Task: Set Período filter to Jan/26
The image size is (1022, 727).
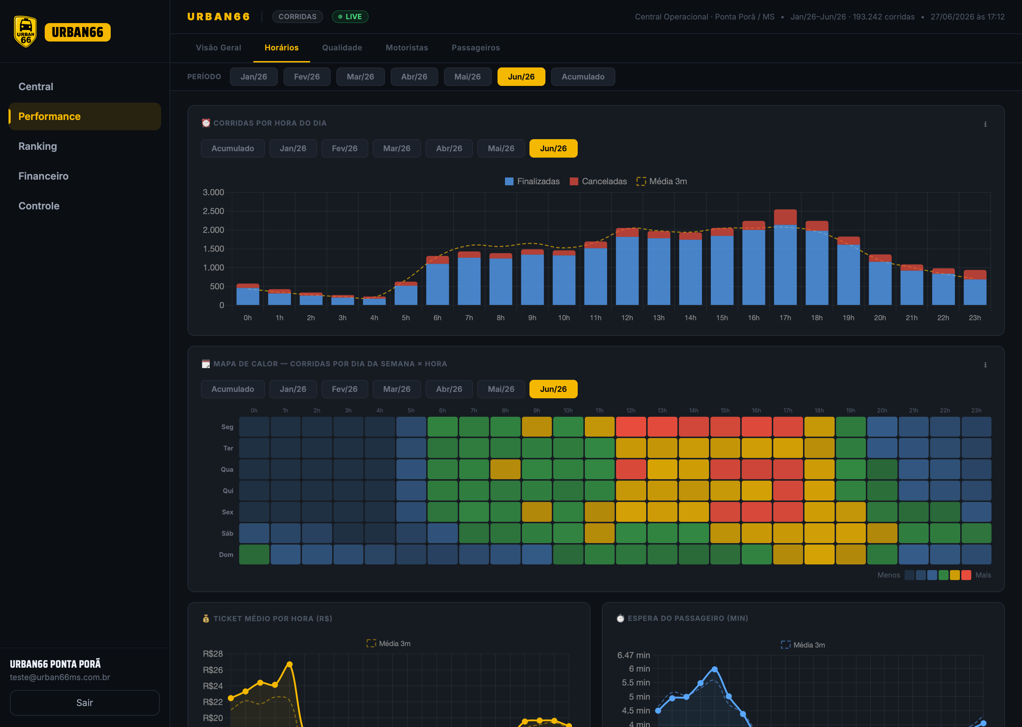Action: tap(254, 77)
